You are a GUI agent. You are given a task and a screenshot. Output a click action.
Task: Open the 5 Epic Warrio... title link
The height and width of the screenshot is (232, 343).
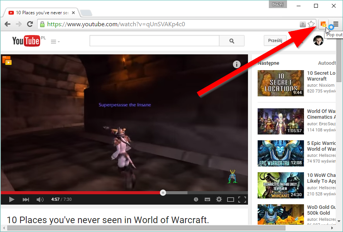pyautogui.click(x=321, y=146)
